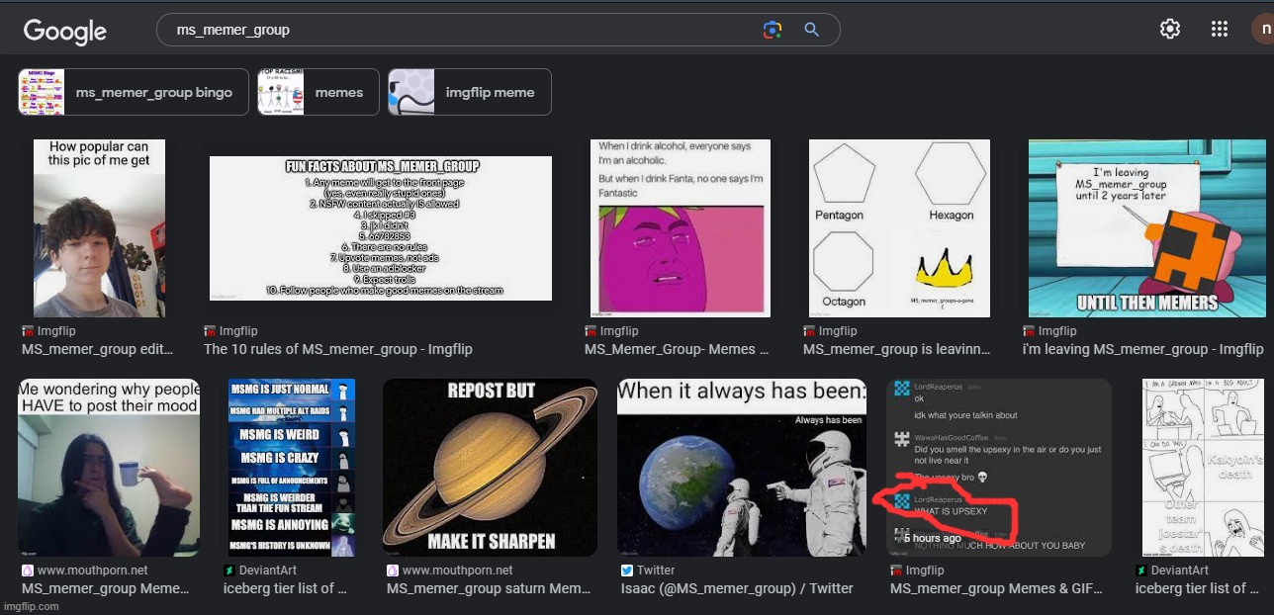Click the Twitter source label
The height and width of the screenshot is (615, 1274).
[x=648, y=571]
